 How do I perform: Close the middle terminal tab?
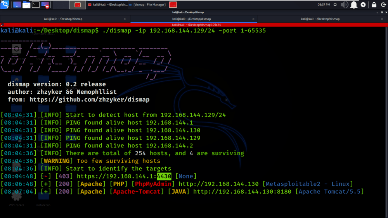click(253, 19)
